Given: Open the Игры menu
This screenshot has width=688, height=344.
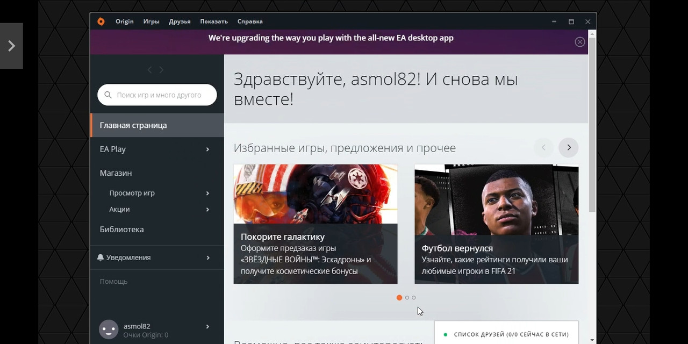Looking at the screenshot, I should (151, 21).
